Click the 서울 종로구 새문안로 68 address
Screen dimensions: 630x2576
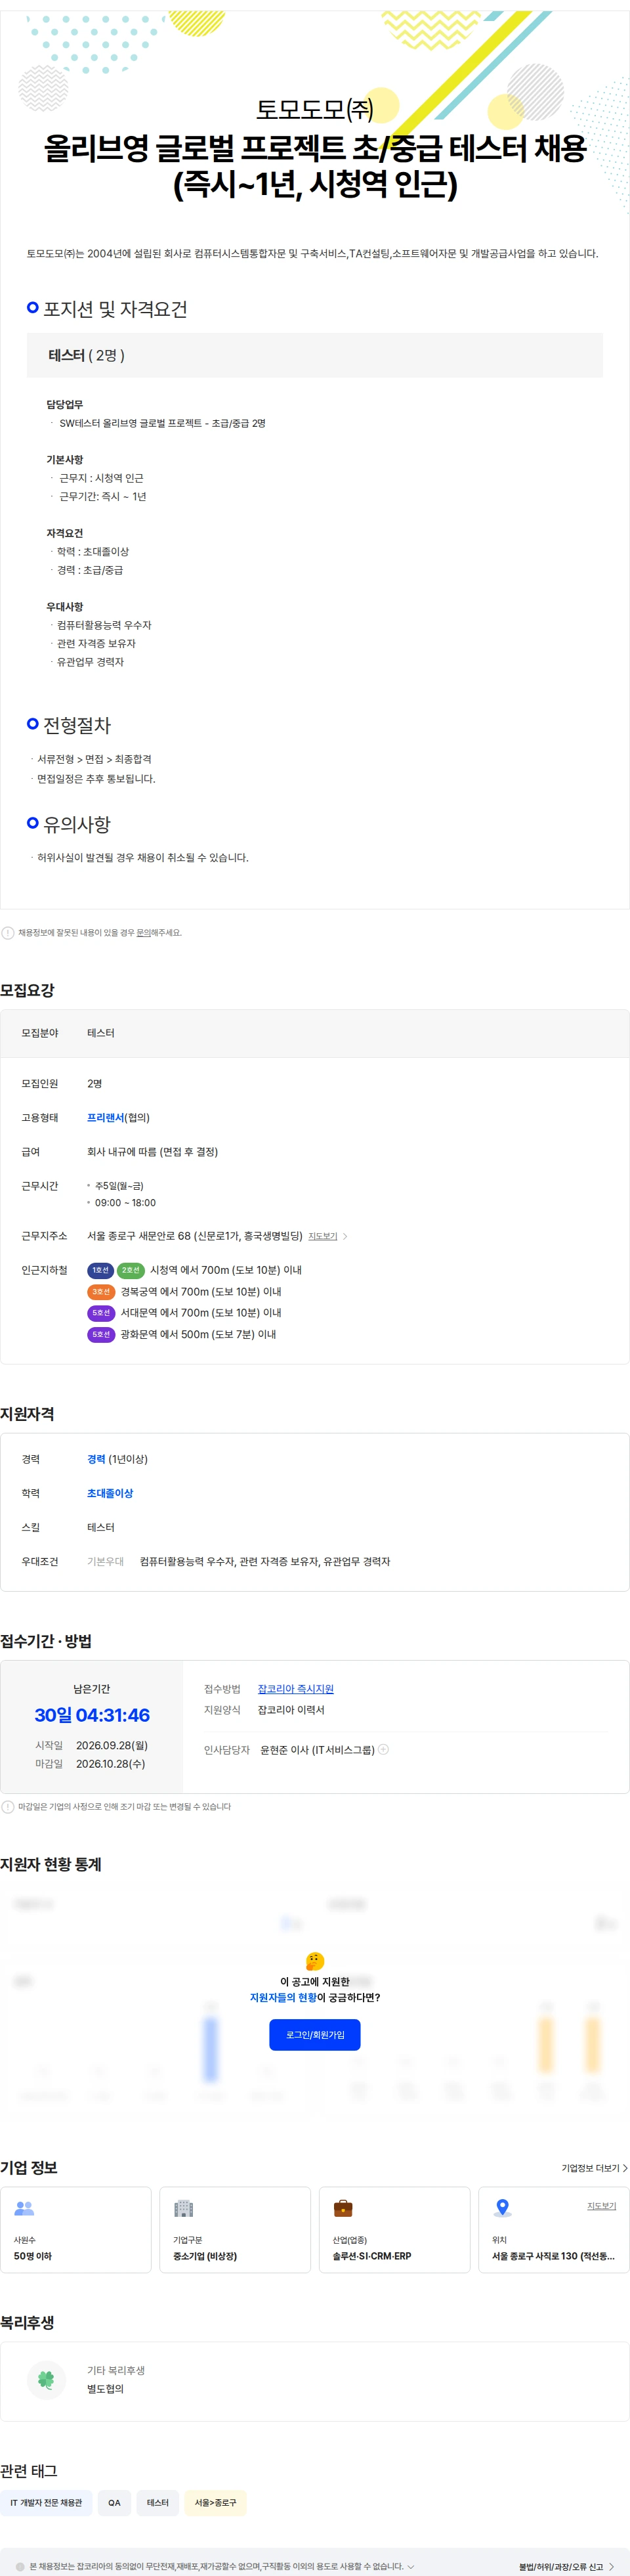pyautogui.click(x=194, y=1236)
